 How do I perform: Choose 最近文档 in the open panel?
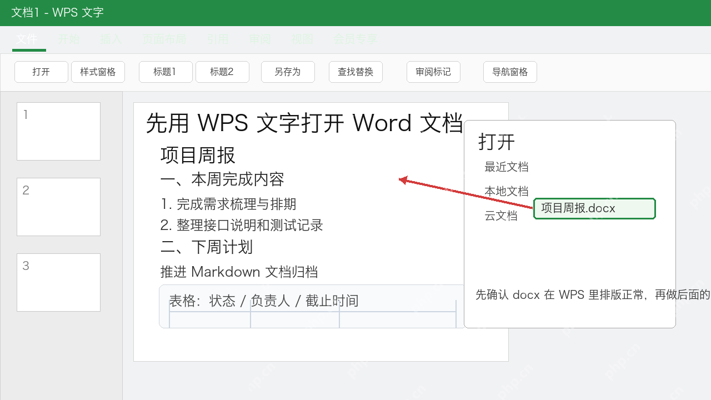coord(507,167)
